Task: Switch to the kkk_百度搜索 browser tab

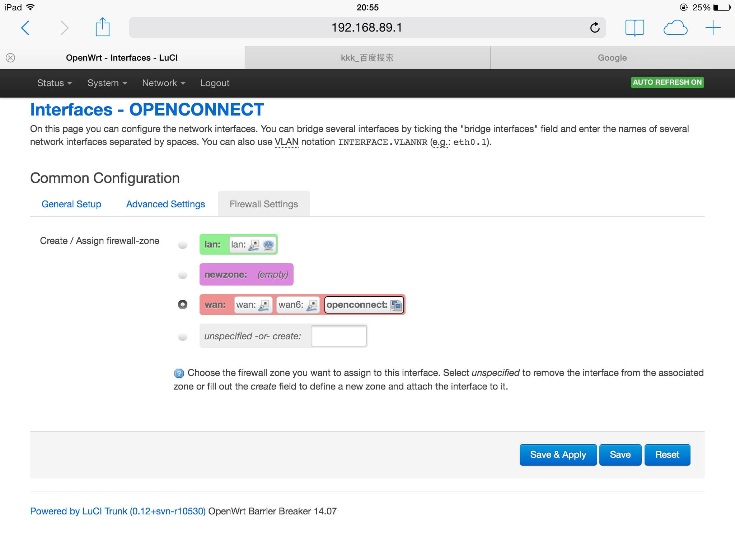Action: 367,58
